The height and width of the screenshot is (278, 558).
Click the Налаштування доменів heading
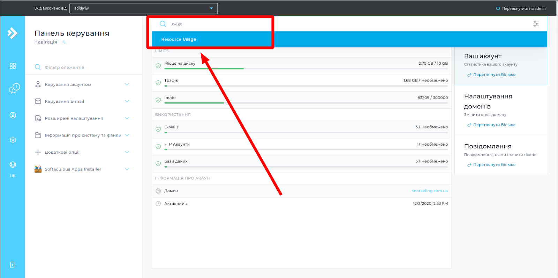(x=488, y=101)
